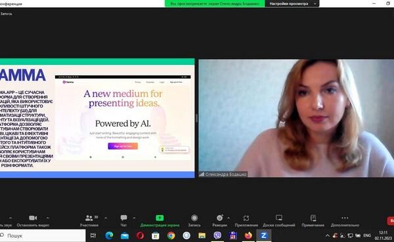394x242 pixels.
Task: Open Notes (Примечания) in Zoom toolbar
Action: tap(313, 220)
